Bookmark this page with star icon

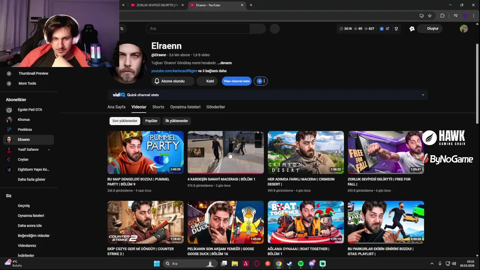430,16
